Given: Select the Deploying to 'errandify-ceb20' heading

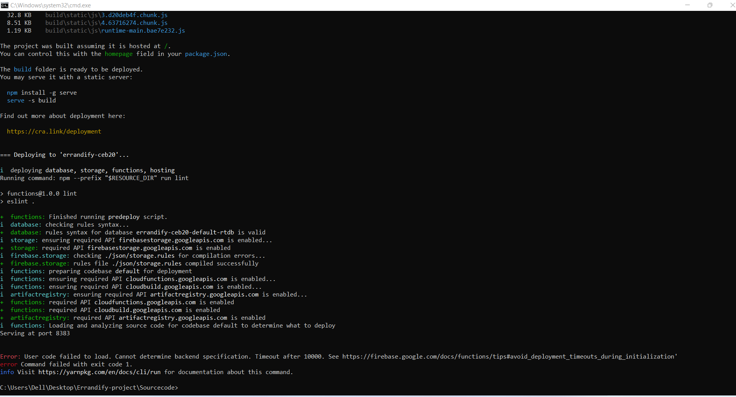Looking at the screenshot, I should 64,154.
